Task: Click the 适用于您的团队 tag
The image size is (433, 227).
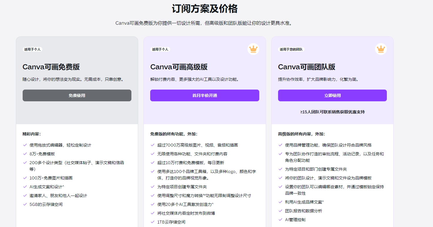Action: (291, 49)
